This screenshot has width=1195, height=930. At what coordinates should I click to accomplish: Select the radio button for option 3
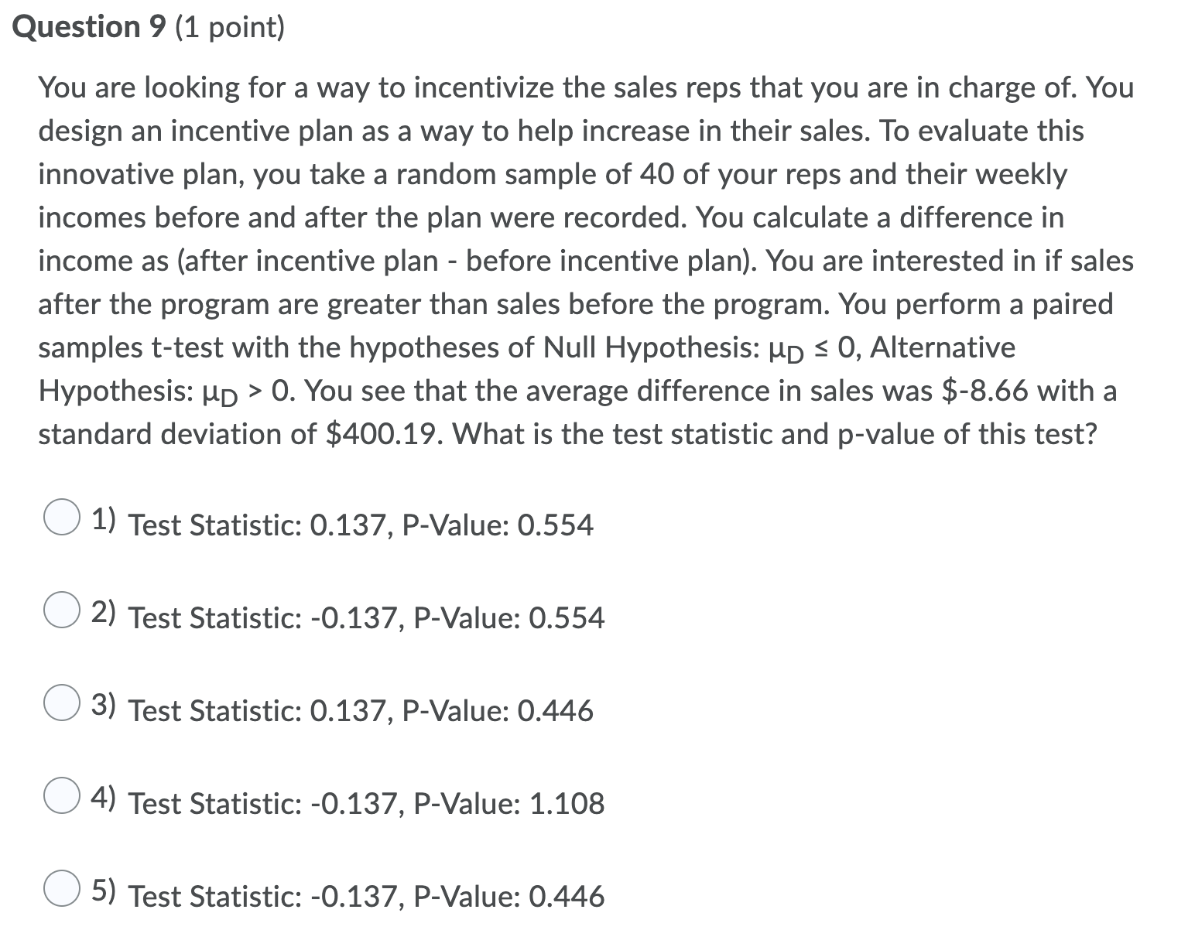(x=62, y=703)
